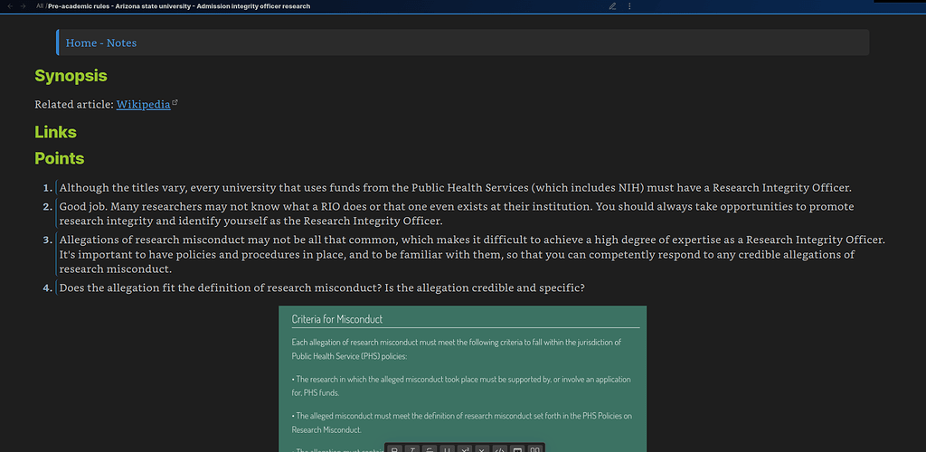Toggle bold in the floating toolbar

pyautogui.click(x=394, y=448)
